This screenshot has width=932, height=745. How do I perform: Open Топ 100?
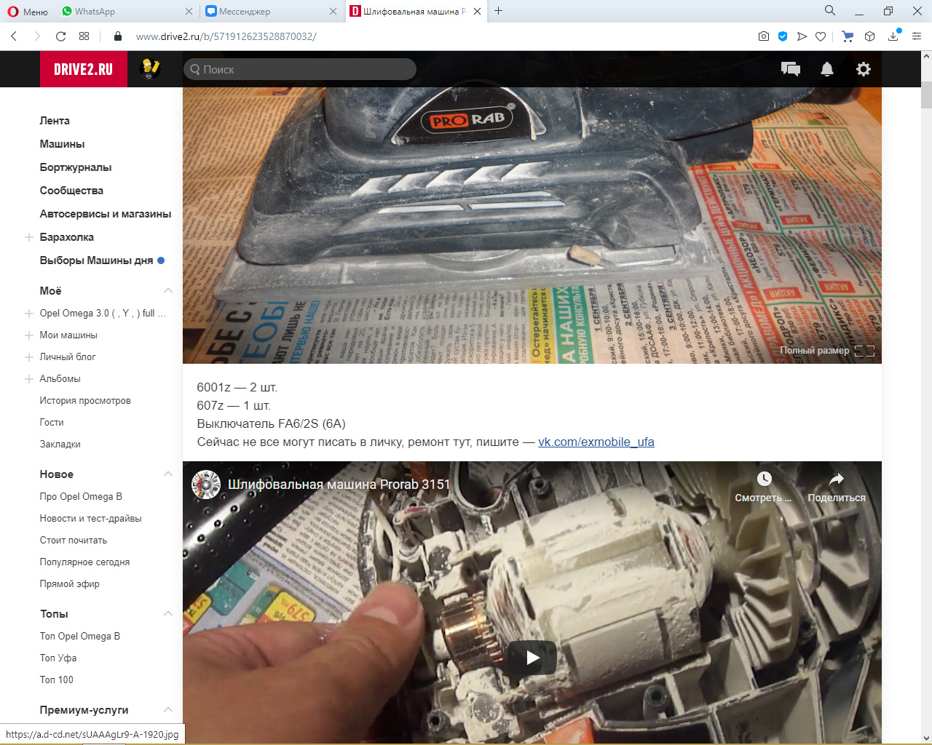(57, 680)
